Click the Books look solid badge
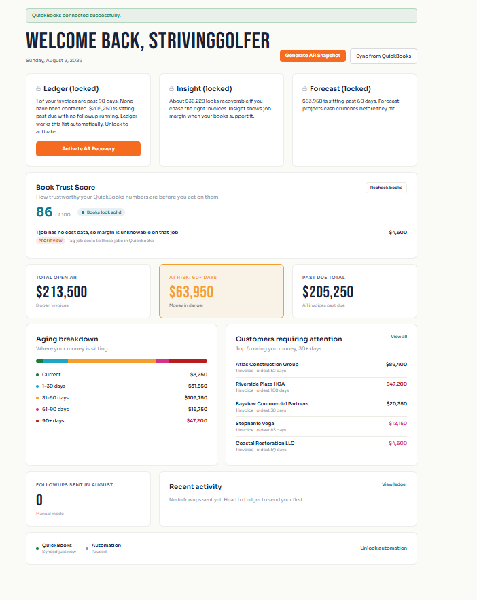The image size is (477, 600). (x=101, y=212)
